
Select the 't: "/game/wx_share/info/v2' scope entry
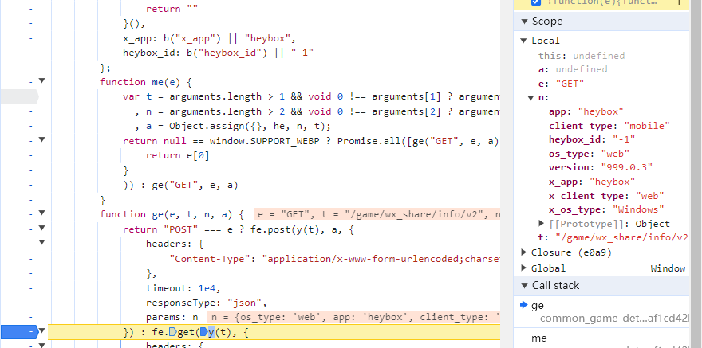[613, 237]
